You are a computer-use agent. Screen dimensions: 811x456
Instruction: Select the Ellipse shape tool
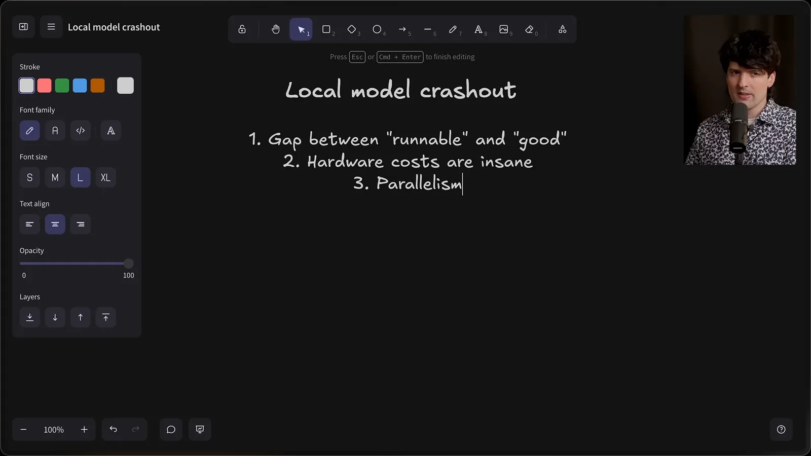pos(377,29)
